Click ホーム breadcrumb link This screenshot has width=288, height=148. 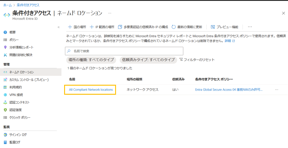click(x=8, y=5)
